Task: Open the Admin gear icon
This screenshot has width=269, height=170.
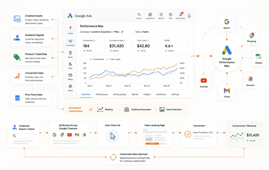Action: pyautogui.click(x=70, y=86)
